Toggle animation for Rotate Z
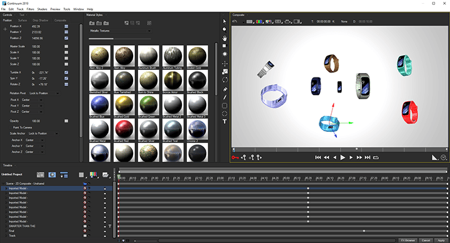Screen dimensions: 450x243 pos(66,84)
